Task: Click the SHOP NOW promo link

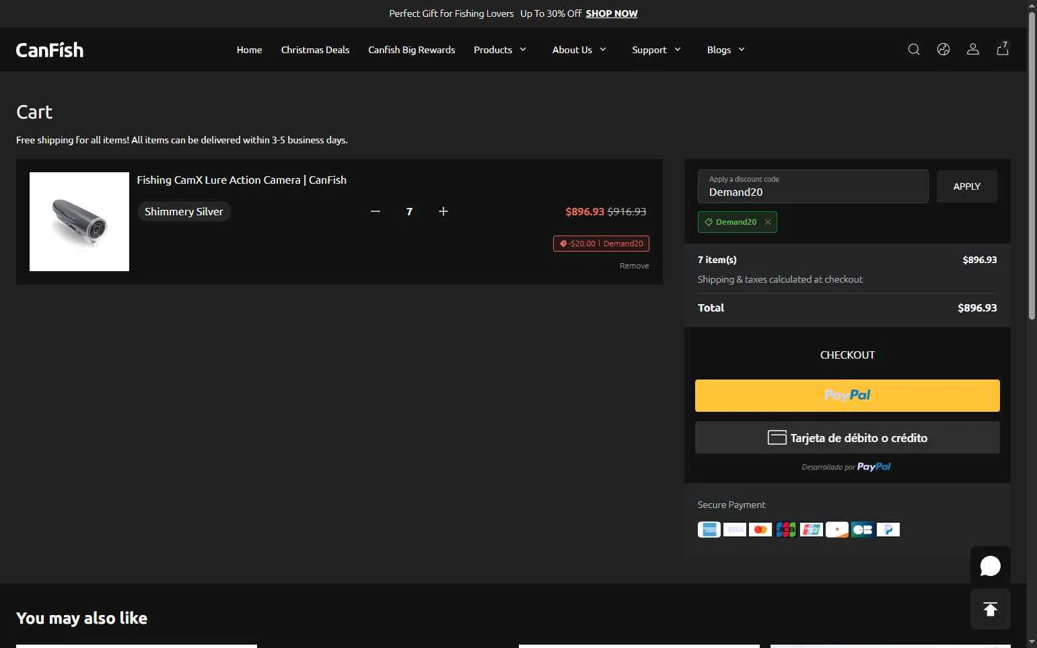Action: pos(611,13)
